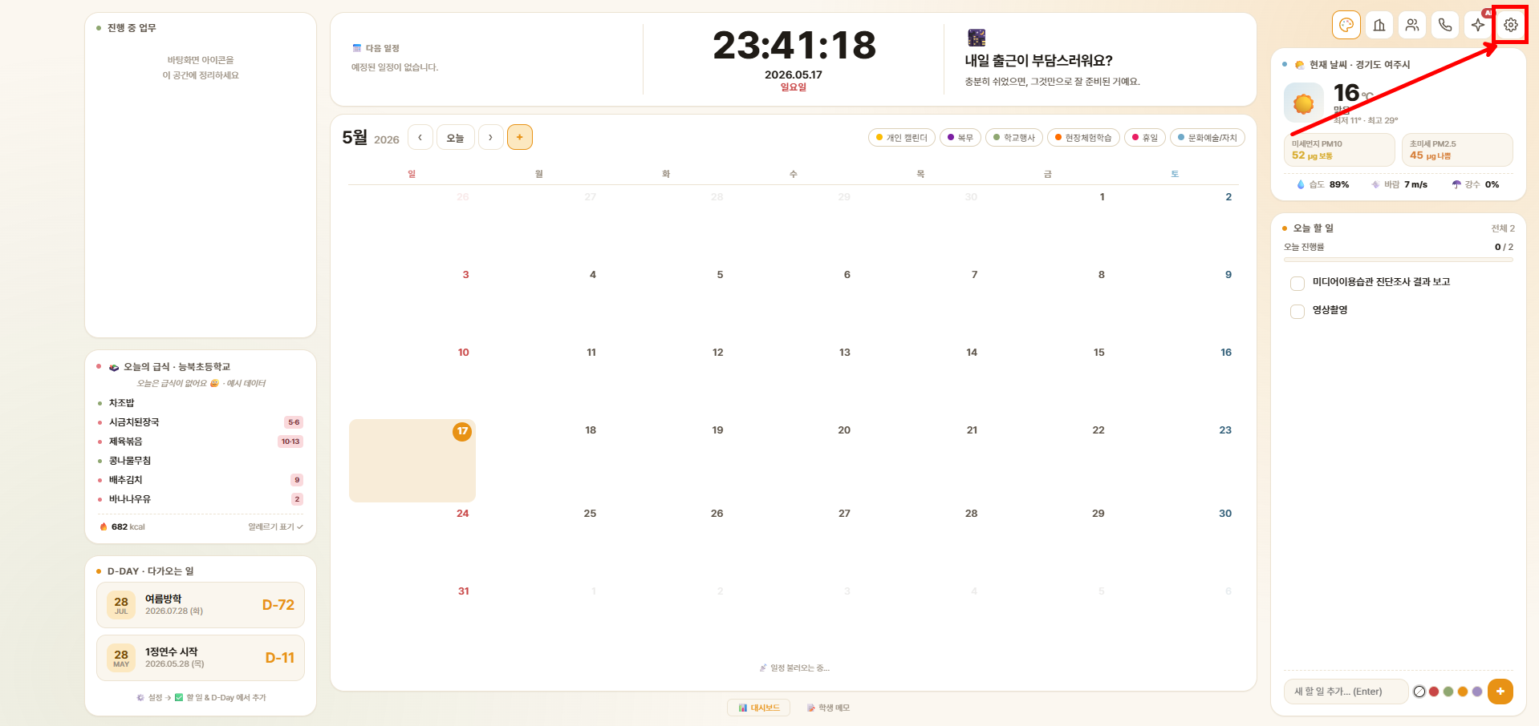
Task: Focus the 새 할 일 추가 input field
Action: click(x=1346, y=692)
